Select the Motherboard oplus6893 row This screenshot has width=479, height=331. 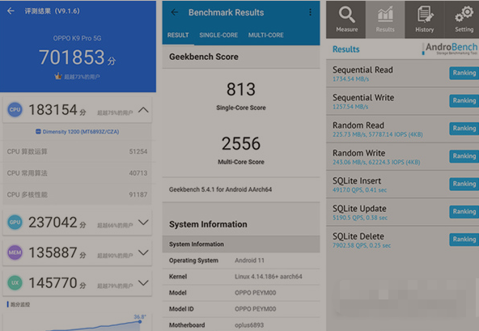tap(241, 325)
